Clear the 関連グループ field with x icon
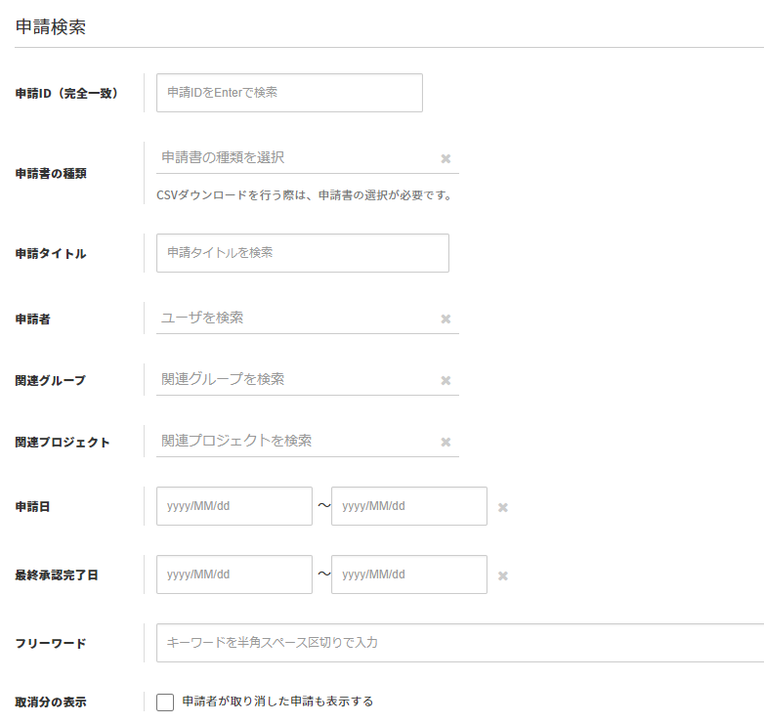Viewport: 764px width, 723px height. [x=446, y=380]
